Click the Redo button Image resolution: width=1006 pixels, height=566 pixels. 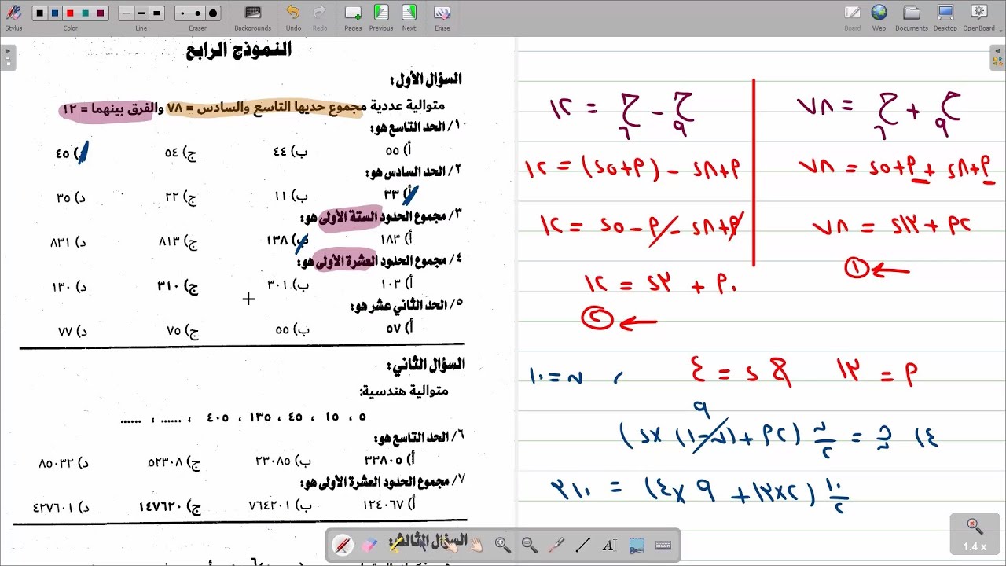click(320, 17)
